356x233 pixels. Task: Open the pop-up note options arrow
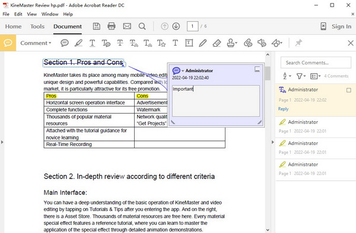point(183,71)
